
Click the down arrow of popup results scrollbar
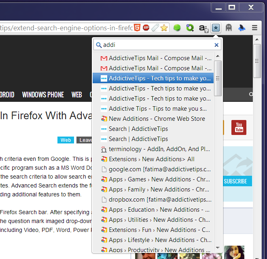[x=218, y=248]
